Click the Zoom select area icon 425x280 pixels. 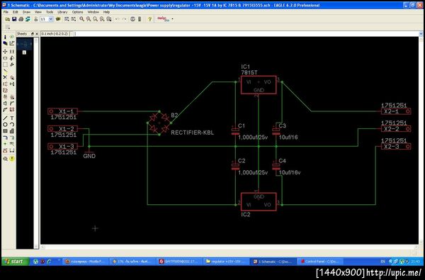click(108, 19)
